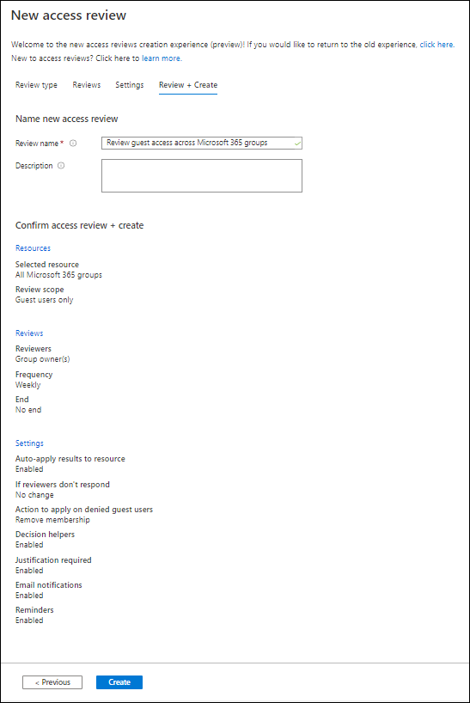Viewport: 470px width, 703px height.
Task: Click the Create button
Action: click(119, 682)
